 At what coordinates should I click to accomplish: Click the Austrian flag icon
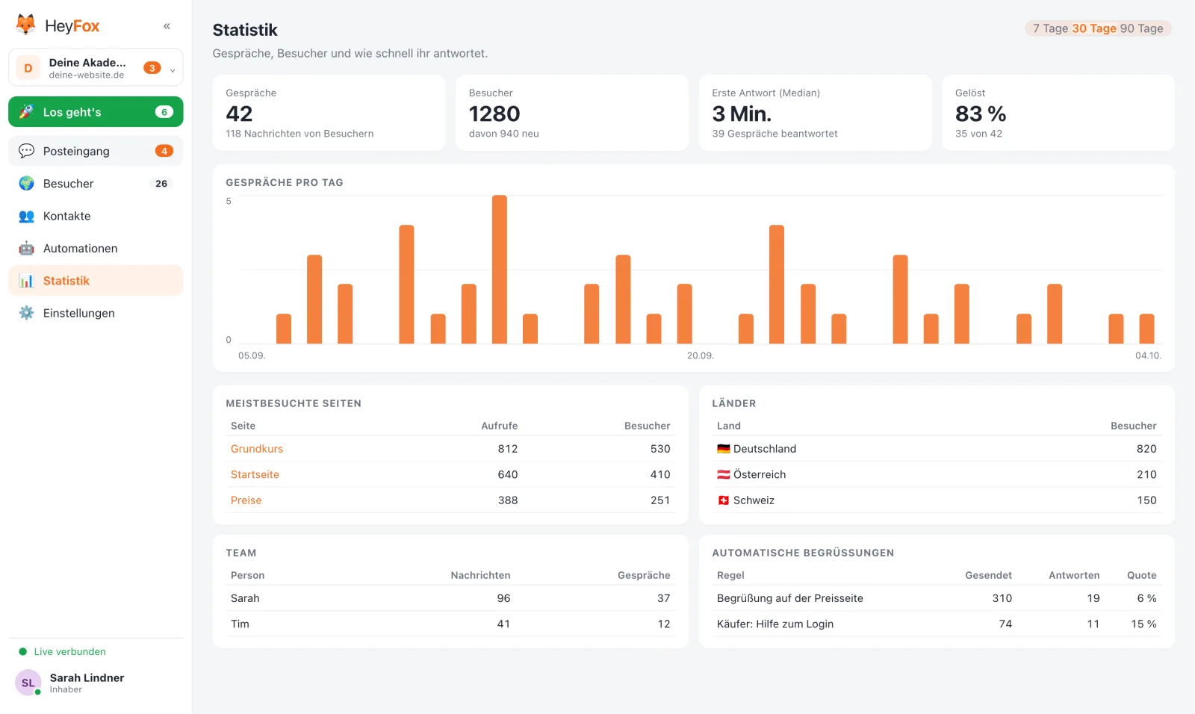point(723,474)
